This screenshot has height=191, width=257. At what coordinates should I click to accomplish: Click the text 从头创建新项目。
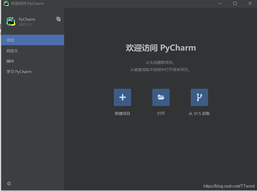tap(161, 63)
